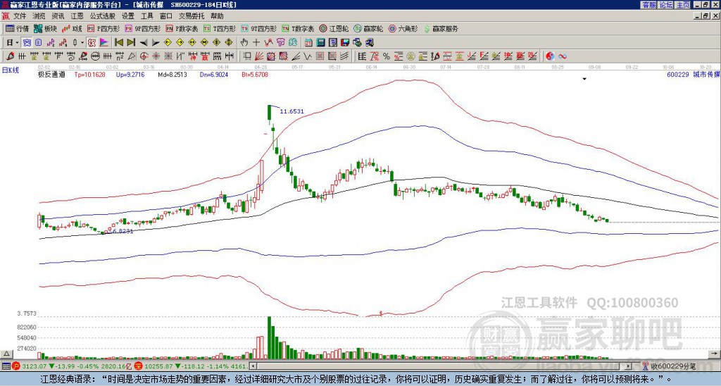Select the crosshair cursor tool

point(256,43)
